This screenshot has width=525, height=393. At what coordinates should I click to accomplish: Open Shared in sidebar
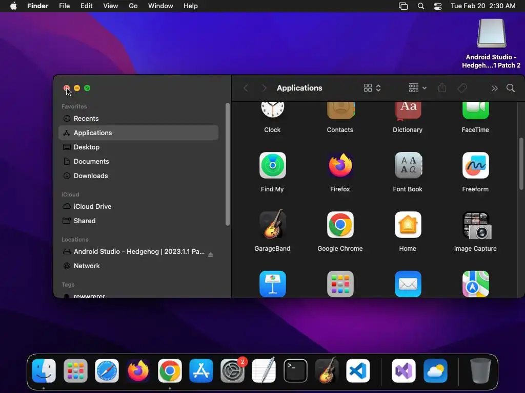tap(138, 221)
